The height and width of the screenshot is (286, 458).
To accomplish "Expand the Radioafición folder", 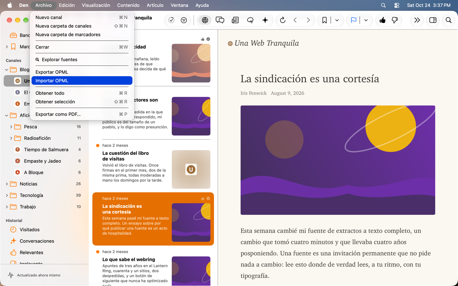I will tap(11, 138).
